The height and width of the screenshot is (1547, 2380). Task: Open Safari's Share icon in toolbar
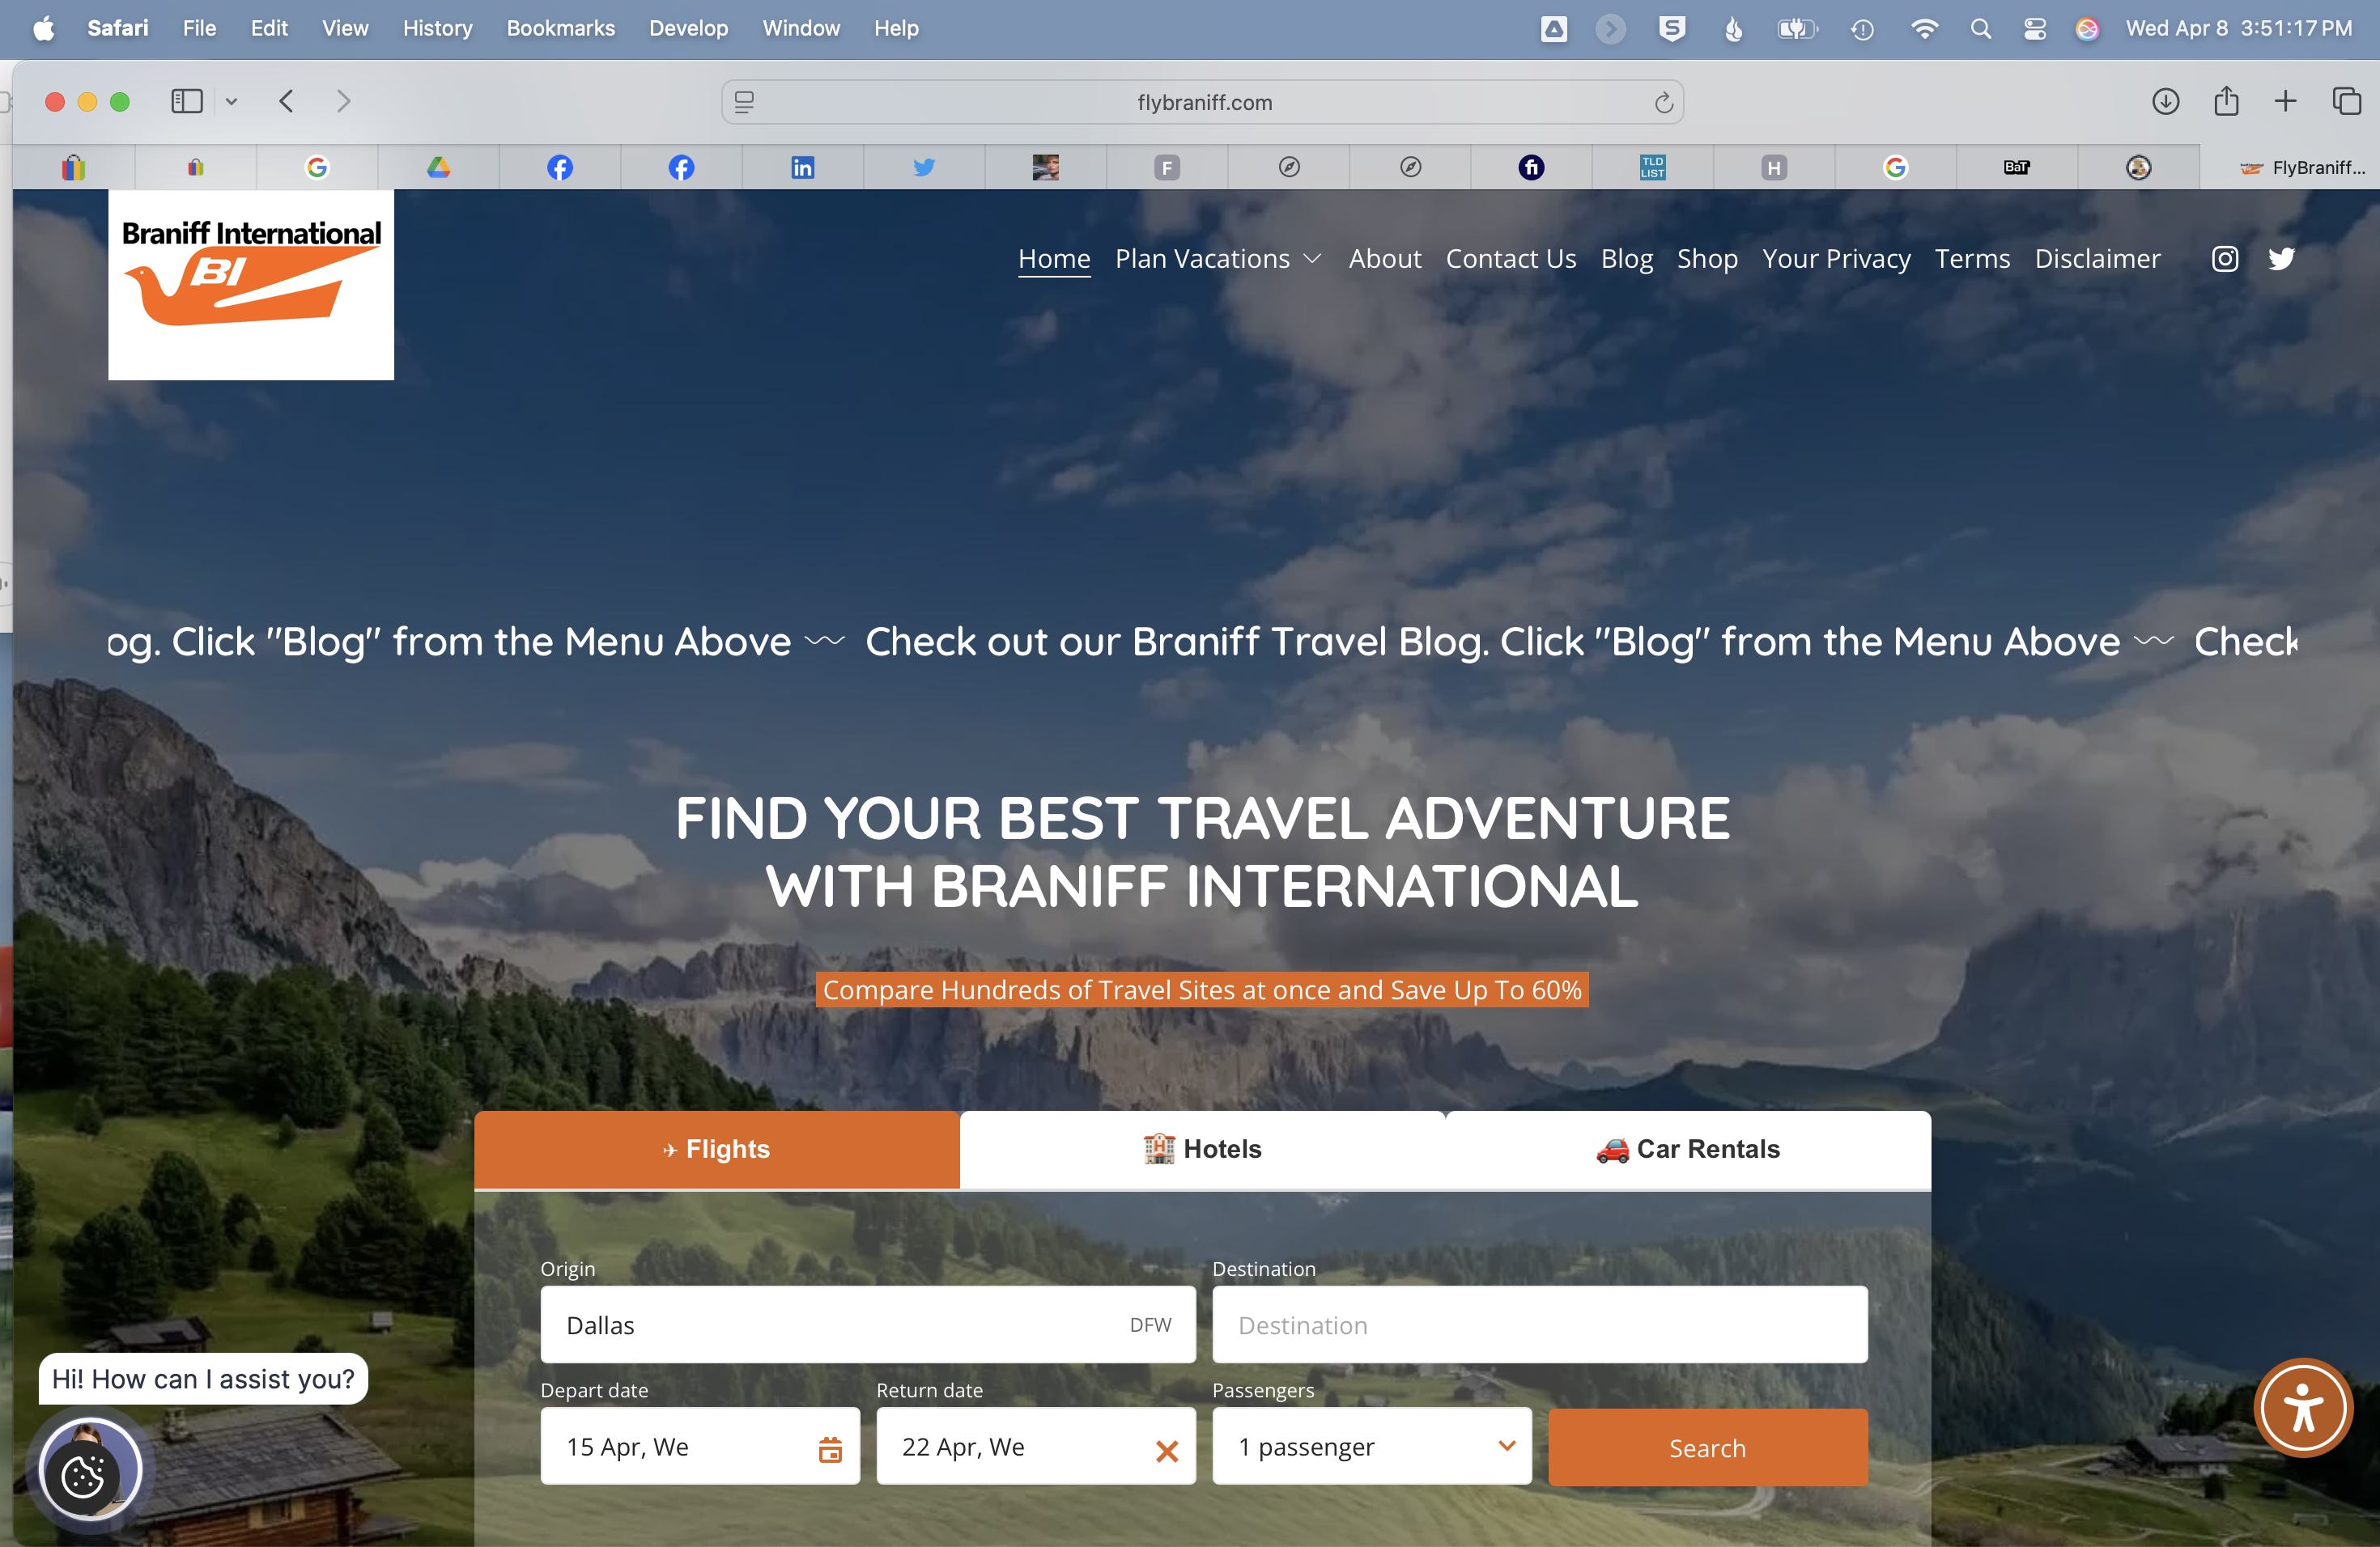point(2225,102)
